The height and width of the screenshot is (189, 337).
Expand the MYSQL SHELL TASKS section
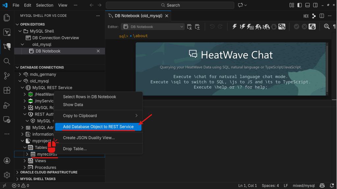(x=17, y=179)
